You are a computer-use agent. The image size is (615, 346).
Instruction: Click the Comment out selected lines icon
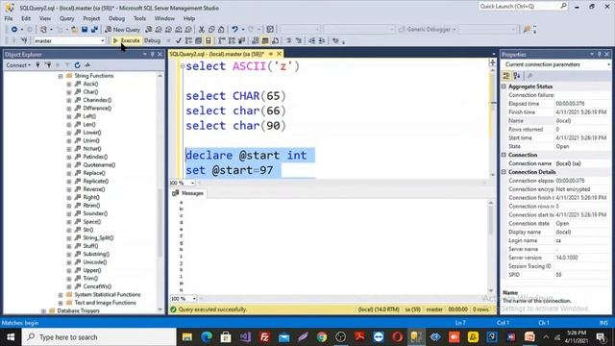click(288, 40)
